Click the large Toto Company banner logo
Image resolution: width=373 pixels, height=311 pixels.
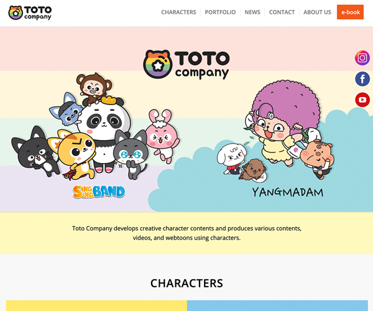click(x=186, y=64)
